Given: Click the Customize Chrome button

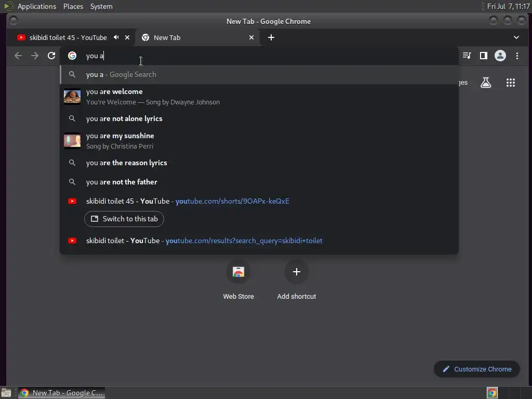Looking at the screenshot, I should 477,369.
